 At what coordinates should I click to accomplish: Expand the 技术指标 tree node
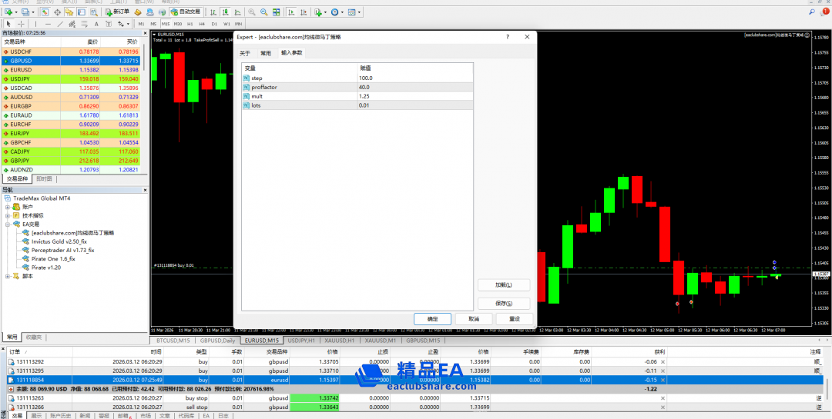(x=8, y=215)
